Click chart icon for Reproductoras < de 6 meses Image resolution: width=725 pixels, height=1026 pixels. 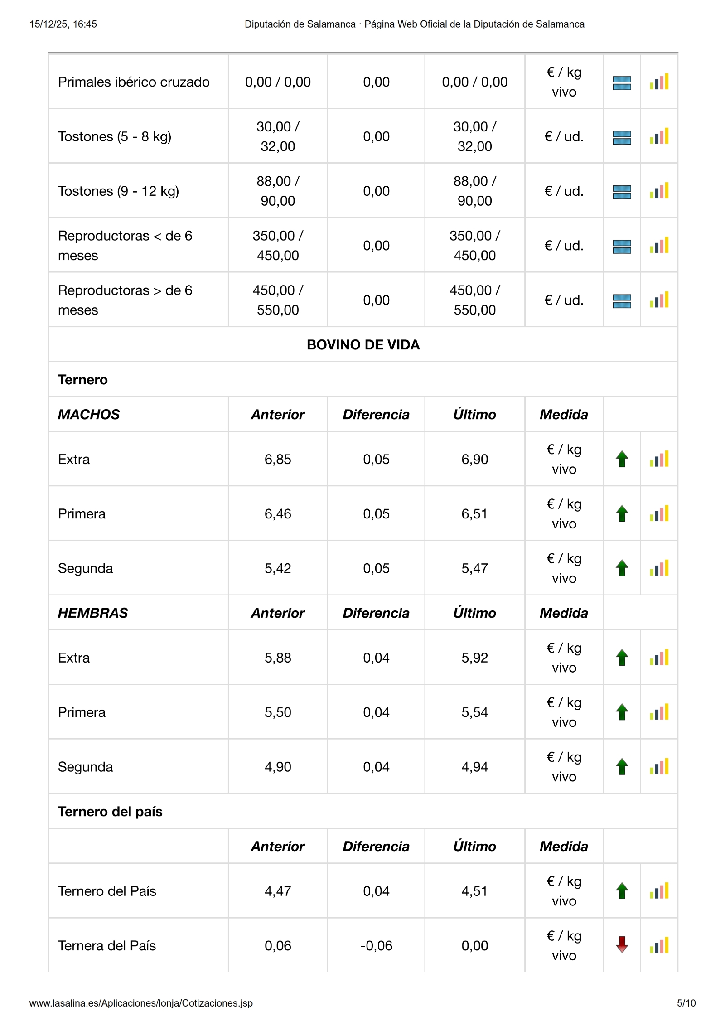(x=659, y=246)
